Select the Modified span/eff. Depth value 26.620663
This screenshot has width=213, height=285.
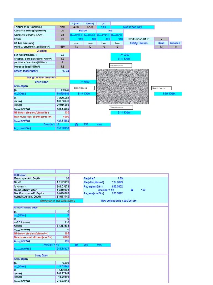point(62,193)
